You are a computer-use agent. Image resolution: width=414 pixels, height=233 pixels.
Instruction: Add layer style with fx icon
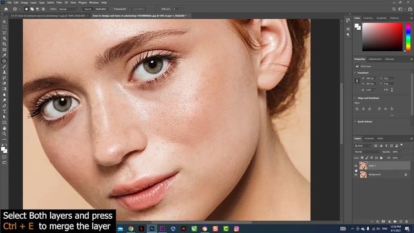[x=378, y=221]
